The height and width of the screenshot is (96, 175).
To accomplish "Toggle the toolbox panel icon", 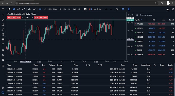I will point(3,66).
